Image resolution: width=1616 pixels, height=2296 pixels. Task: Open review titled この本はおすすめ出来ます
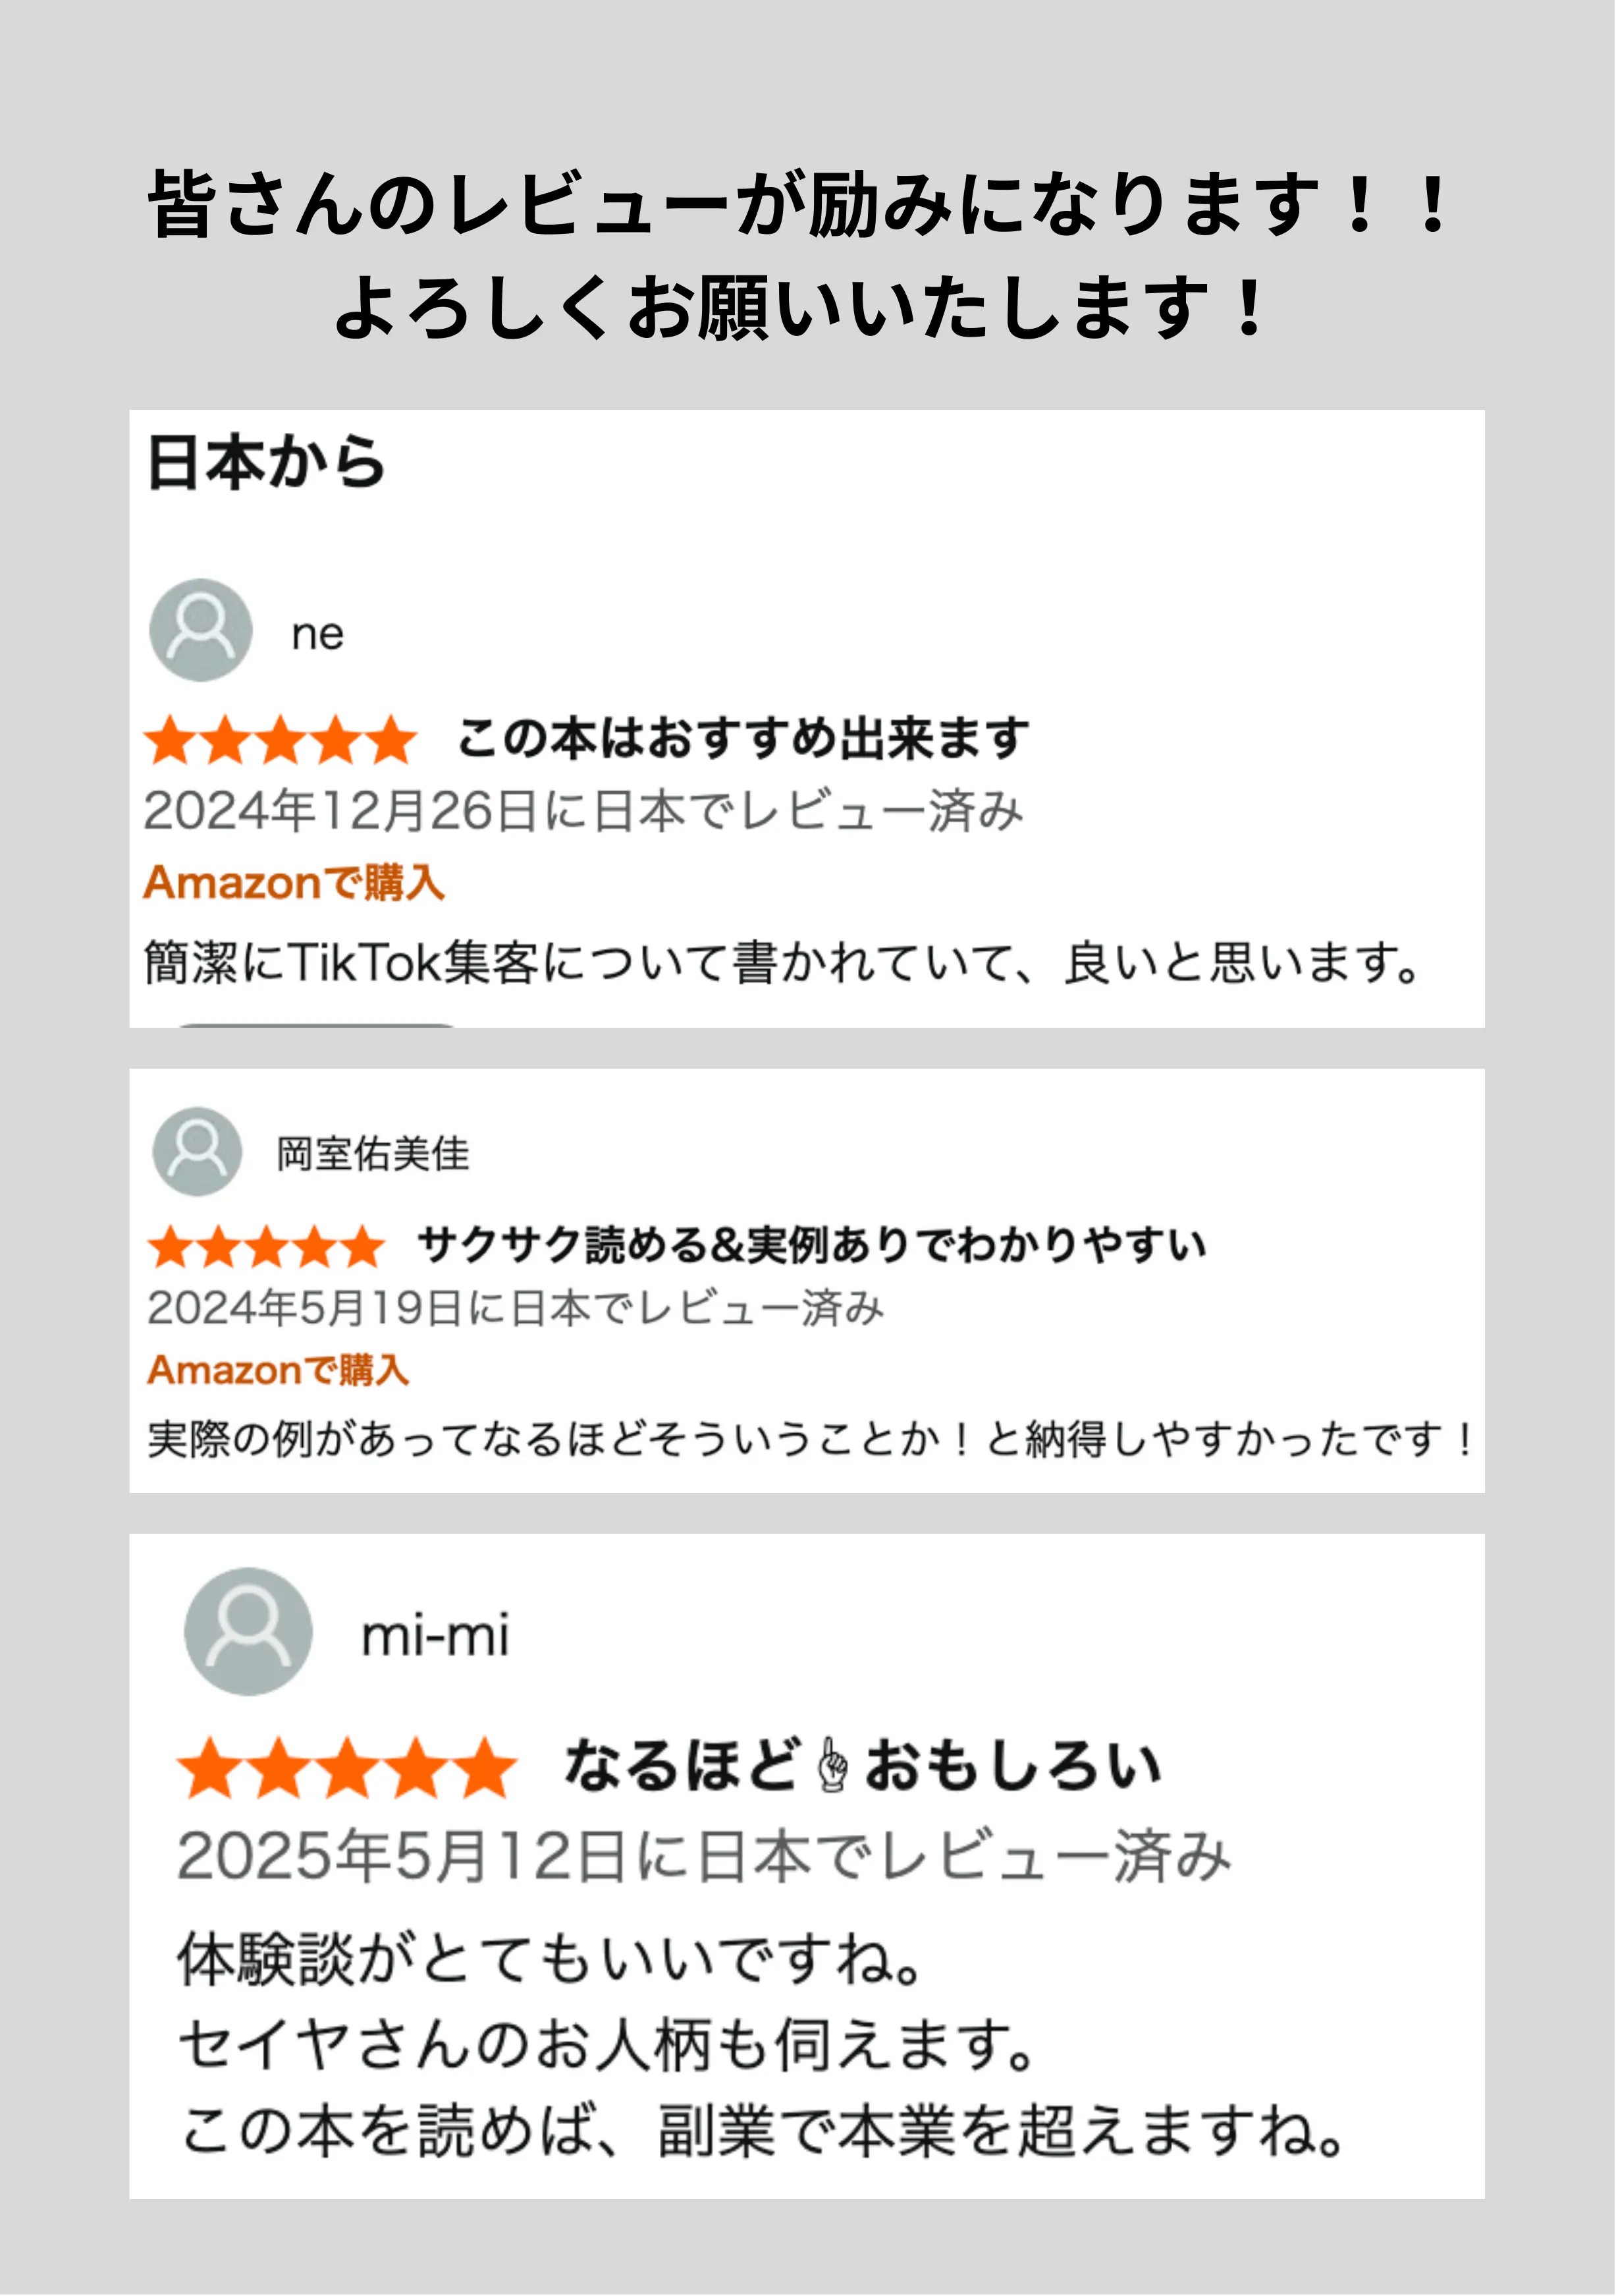coord(743,739)
